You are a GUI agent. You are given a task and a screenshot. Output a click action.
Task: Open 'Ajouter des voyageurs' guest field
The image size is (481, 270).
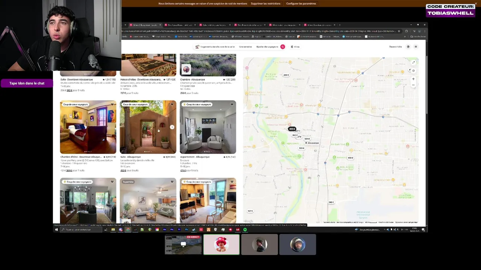tap(267, 47)
